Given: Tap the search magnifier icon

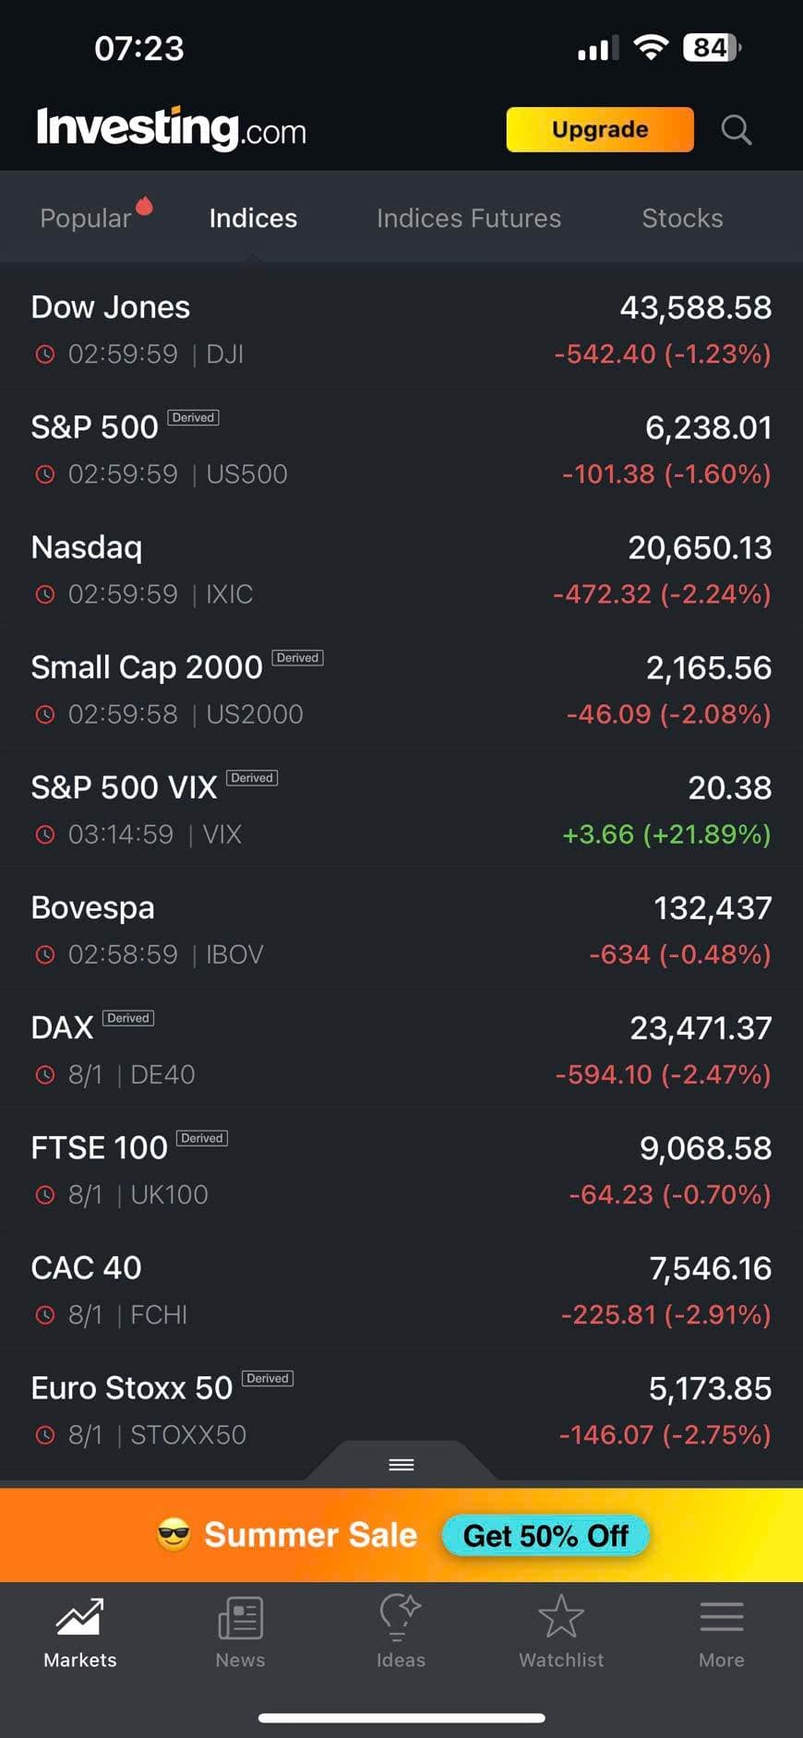Looking at the screenshot, I should (736, 130).
